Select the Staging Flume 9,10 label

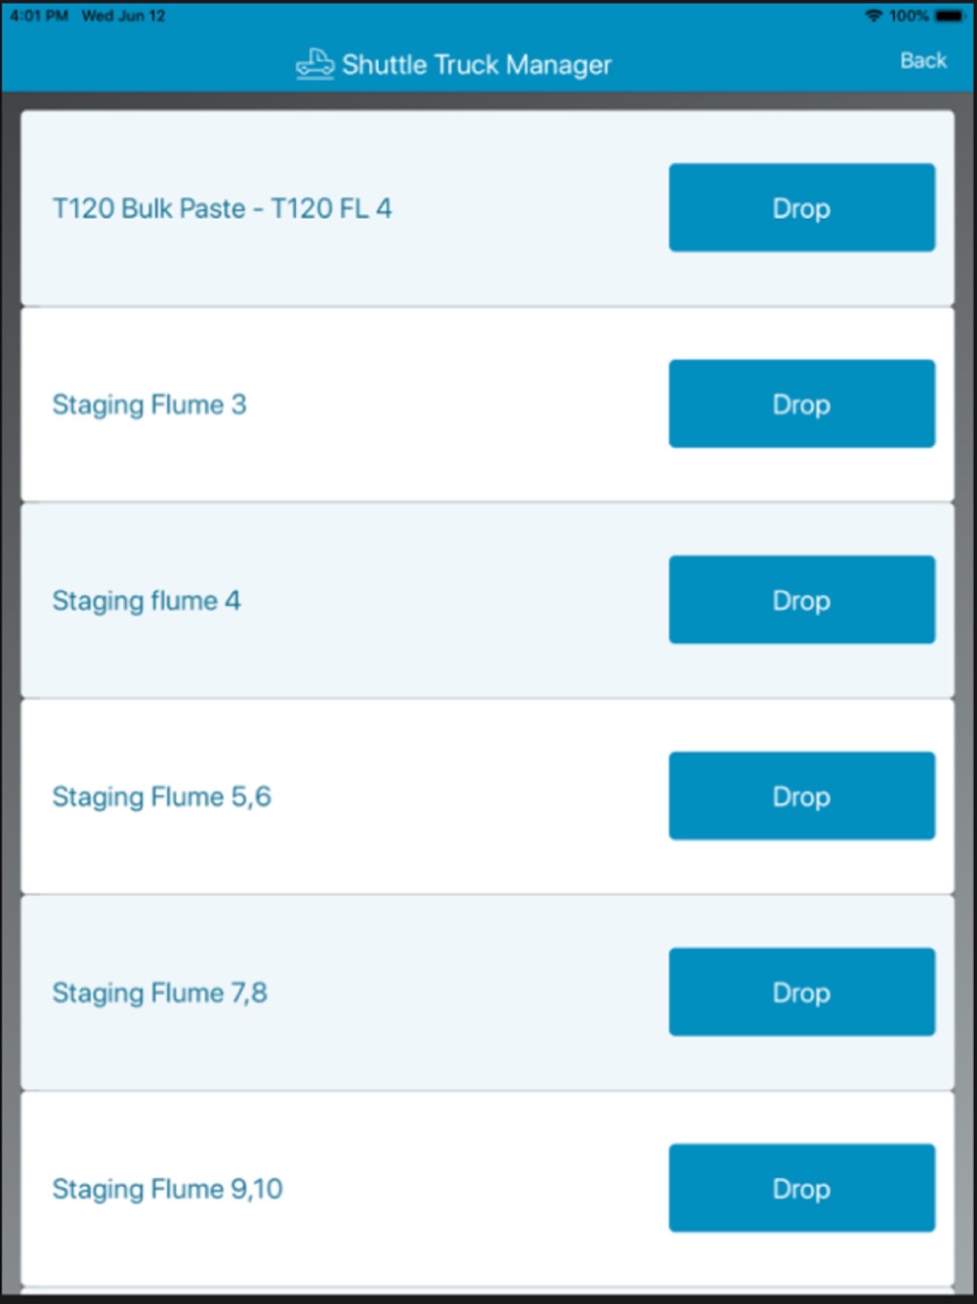click(x=168, y=1189)
